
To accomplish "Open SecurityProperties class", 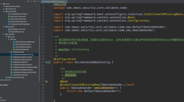I will coord(17,19).
